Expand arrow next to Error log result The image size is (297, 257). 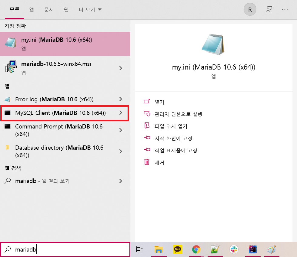121,99
